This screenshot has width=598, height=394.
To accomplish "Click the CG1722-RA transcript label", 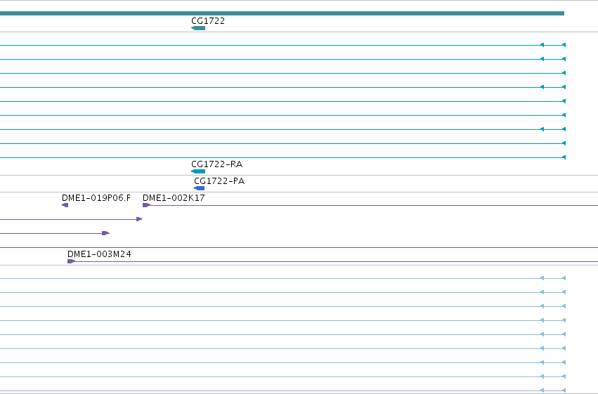I will click(216, 164).
